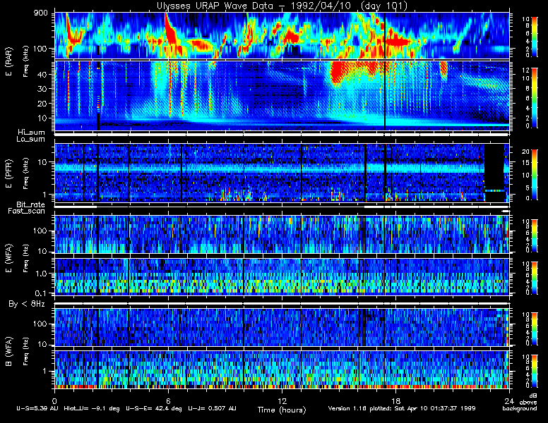Click the "By < 8Hz" label
548x423 pixels.
click(27, 304)
